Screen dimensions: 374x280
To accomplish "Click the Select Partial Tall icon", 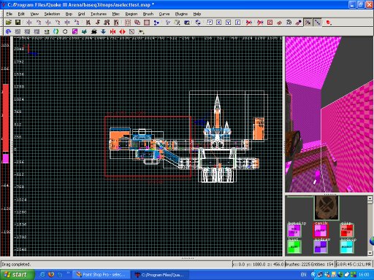I will [x=107, y=23].
